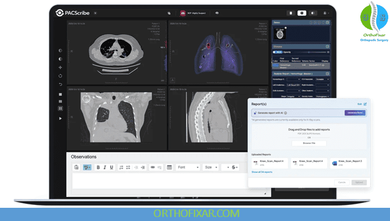Click the paste clipboard icon in Observations toolbar

[x=76, y=167]
